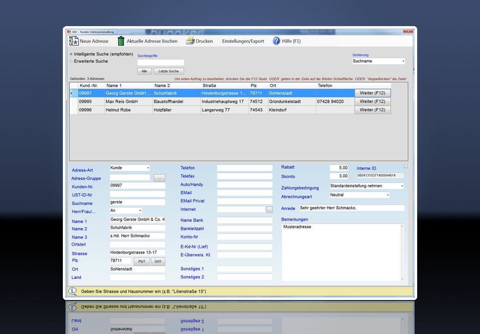Click the small button next to Internet field
The image size is (480, 334).
click(269, 209)
